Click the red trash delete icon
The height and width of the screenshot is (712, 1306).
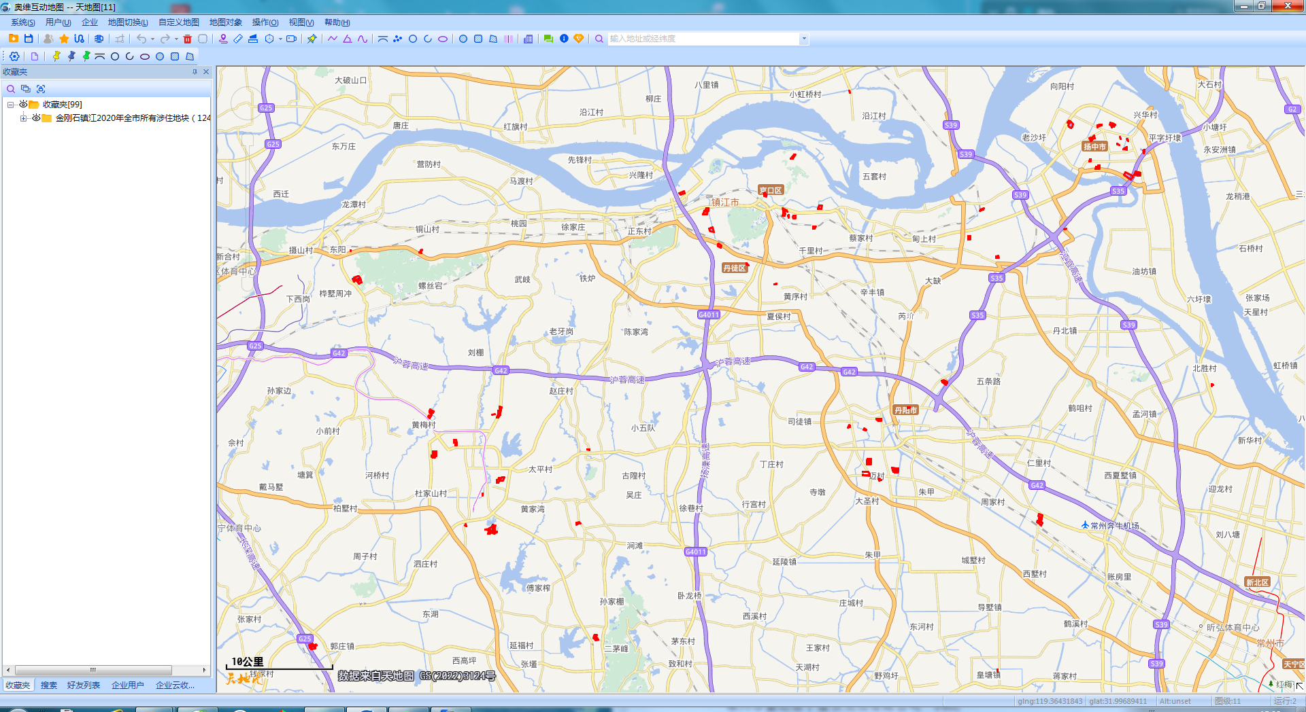pos(188,39)
